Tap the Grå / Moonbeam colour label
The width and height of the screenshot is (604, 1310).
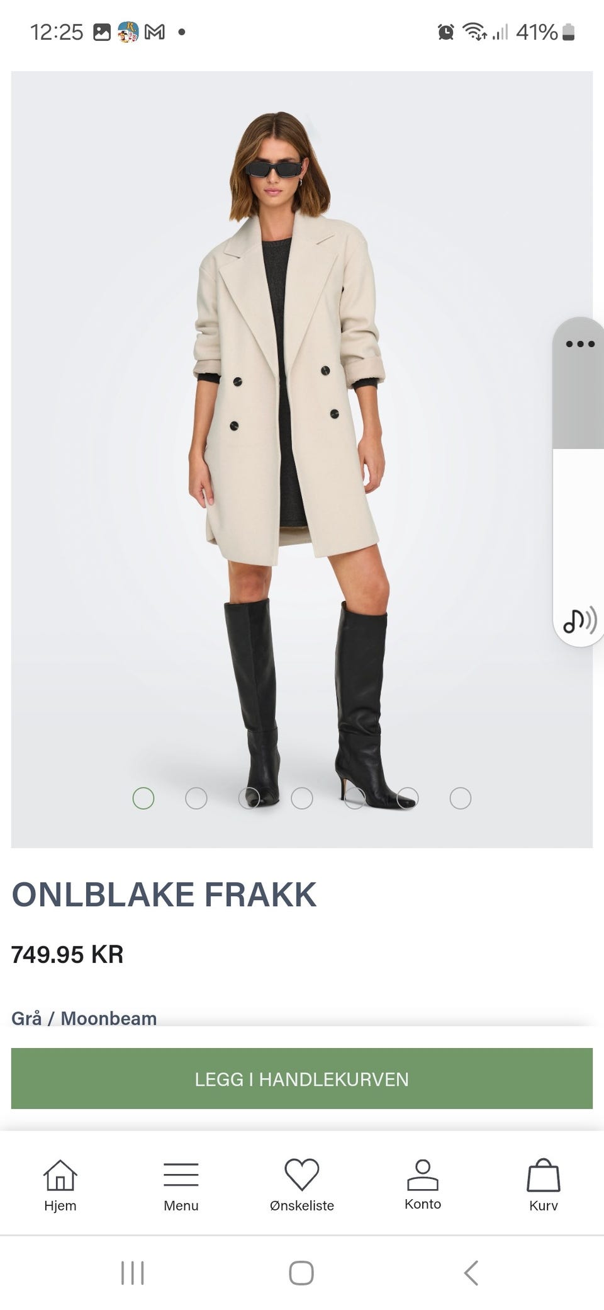(84, 1018)
